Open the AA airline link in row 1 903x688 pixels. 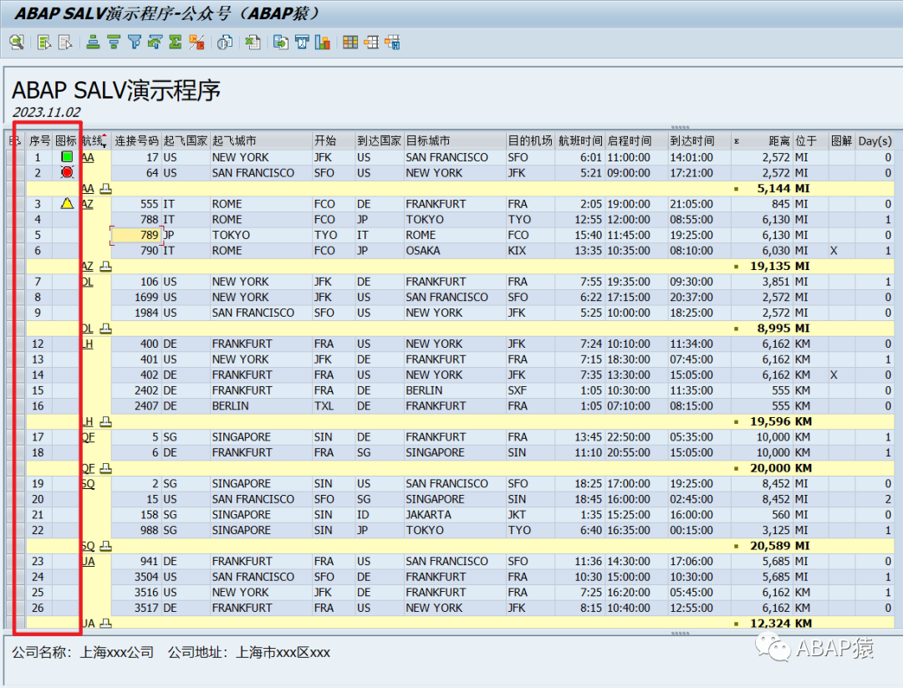coord(88,157)
